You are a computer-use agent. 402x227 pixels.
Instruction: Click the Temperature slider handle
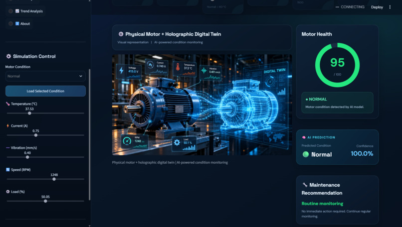29,113
